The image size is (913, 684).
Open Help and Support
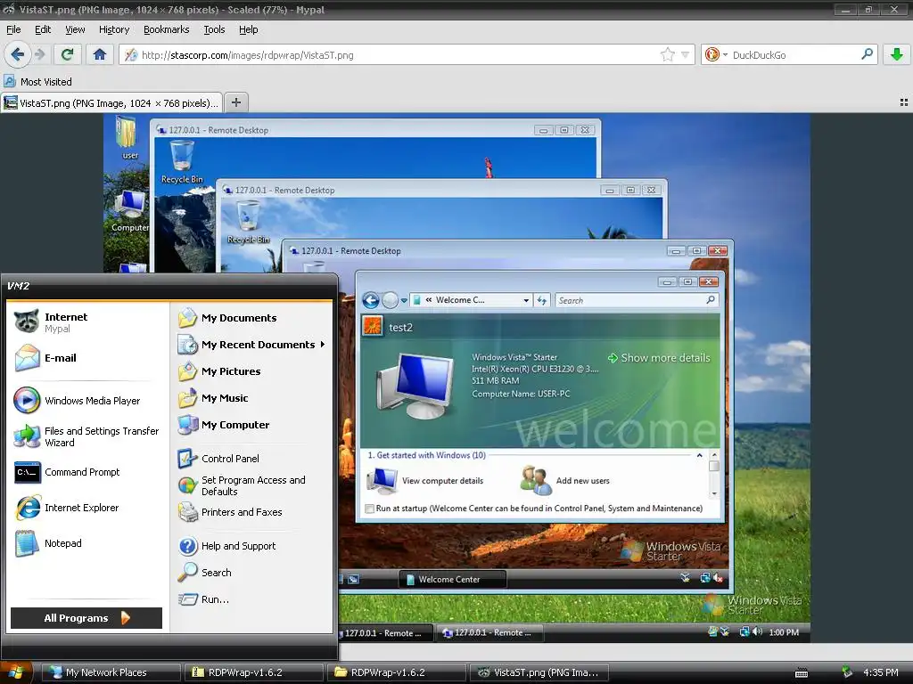click(x=252, y=546)
